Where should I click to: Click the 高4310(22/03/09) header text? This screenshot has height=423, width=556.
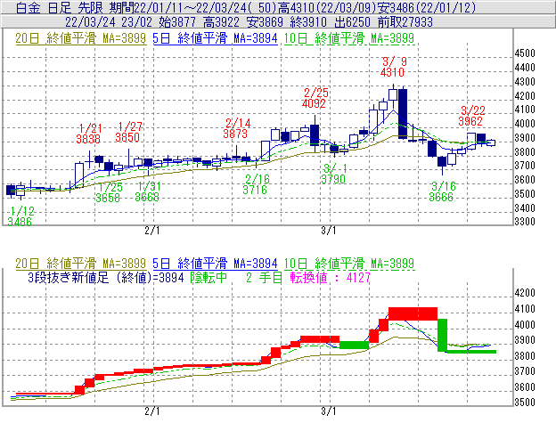click(327, 7)
